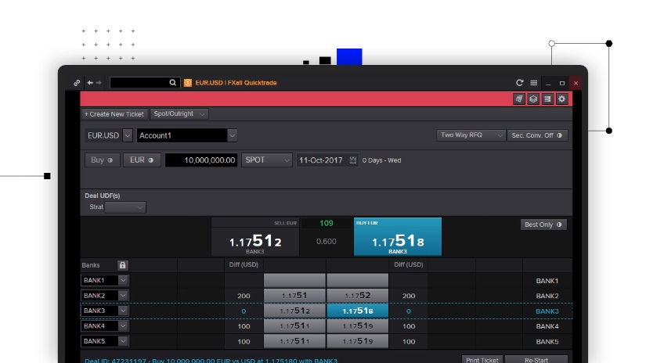
Task: Open EUR.USD currency pair dropdown
Action: click(x=128, y=135)
